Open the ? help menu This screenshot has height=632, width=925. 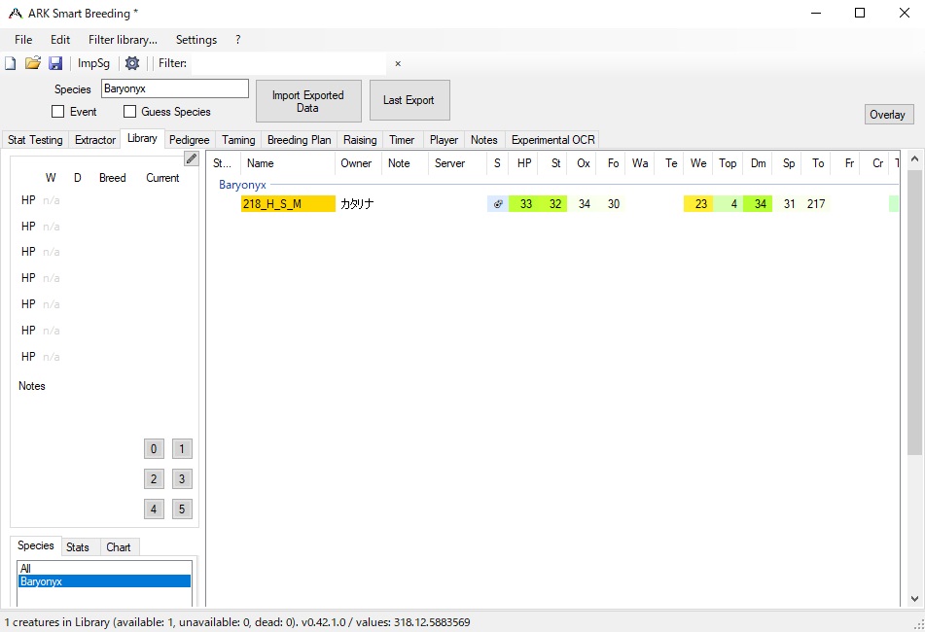[237, 40]
